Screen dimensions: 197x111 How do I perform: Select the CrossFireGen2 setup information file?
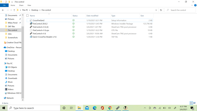[90, 20]
